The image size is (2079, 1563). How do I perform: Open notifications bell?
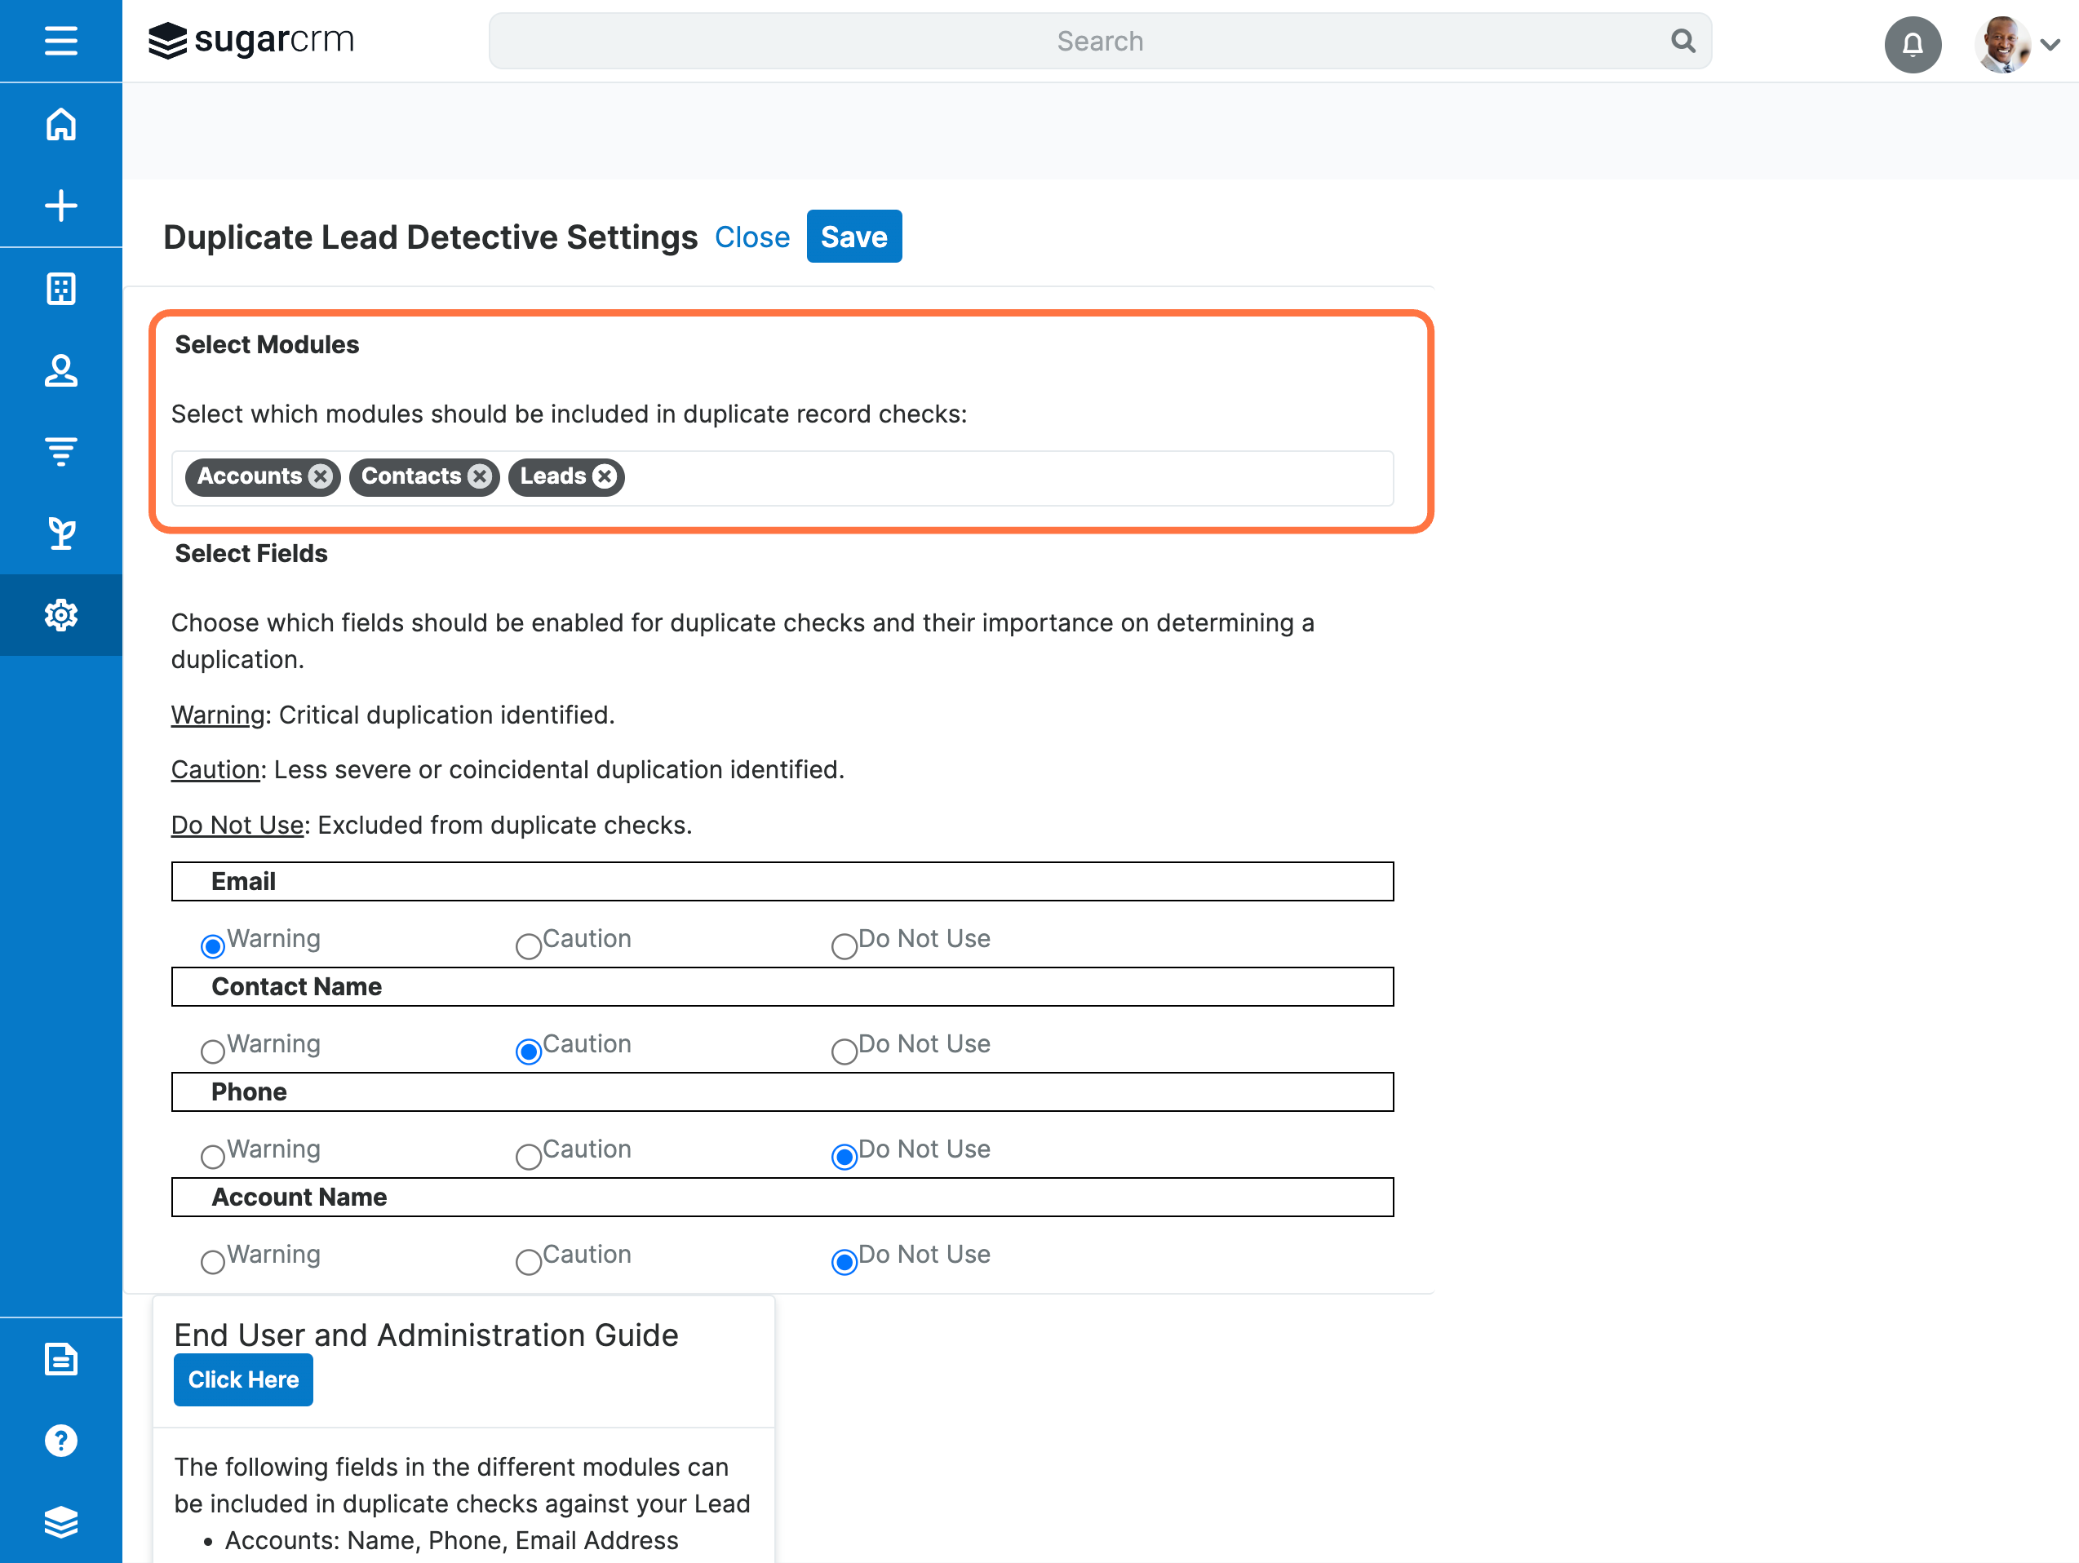1913,44
